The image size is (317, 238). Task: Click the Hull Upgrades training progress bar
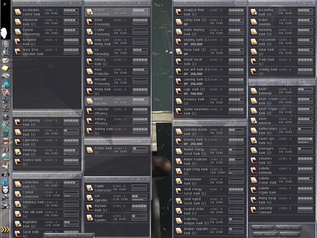pos(139,200)
